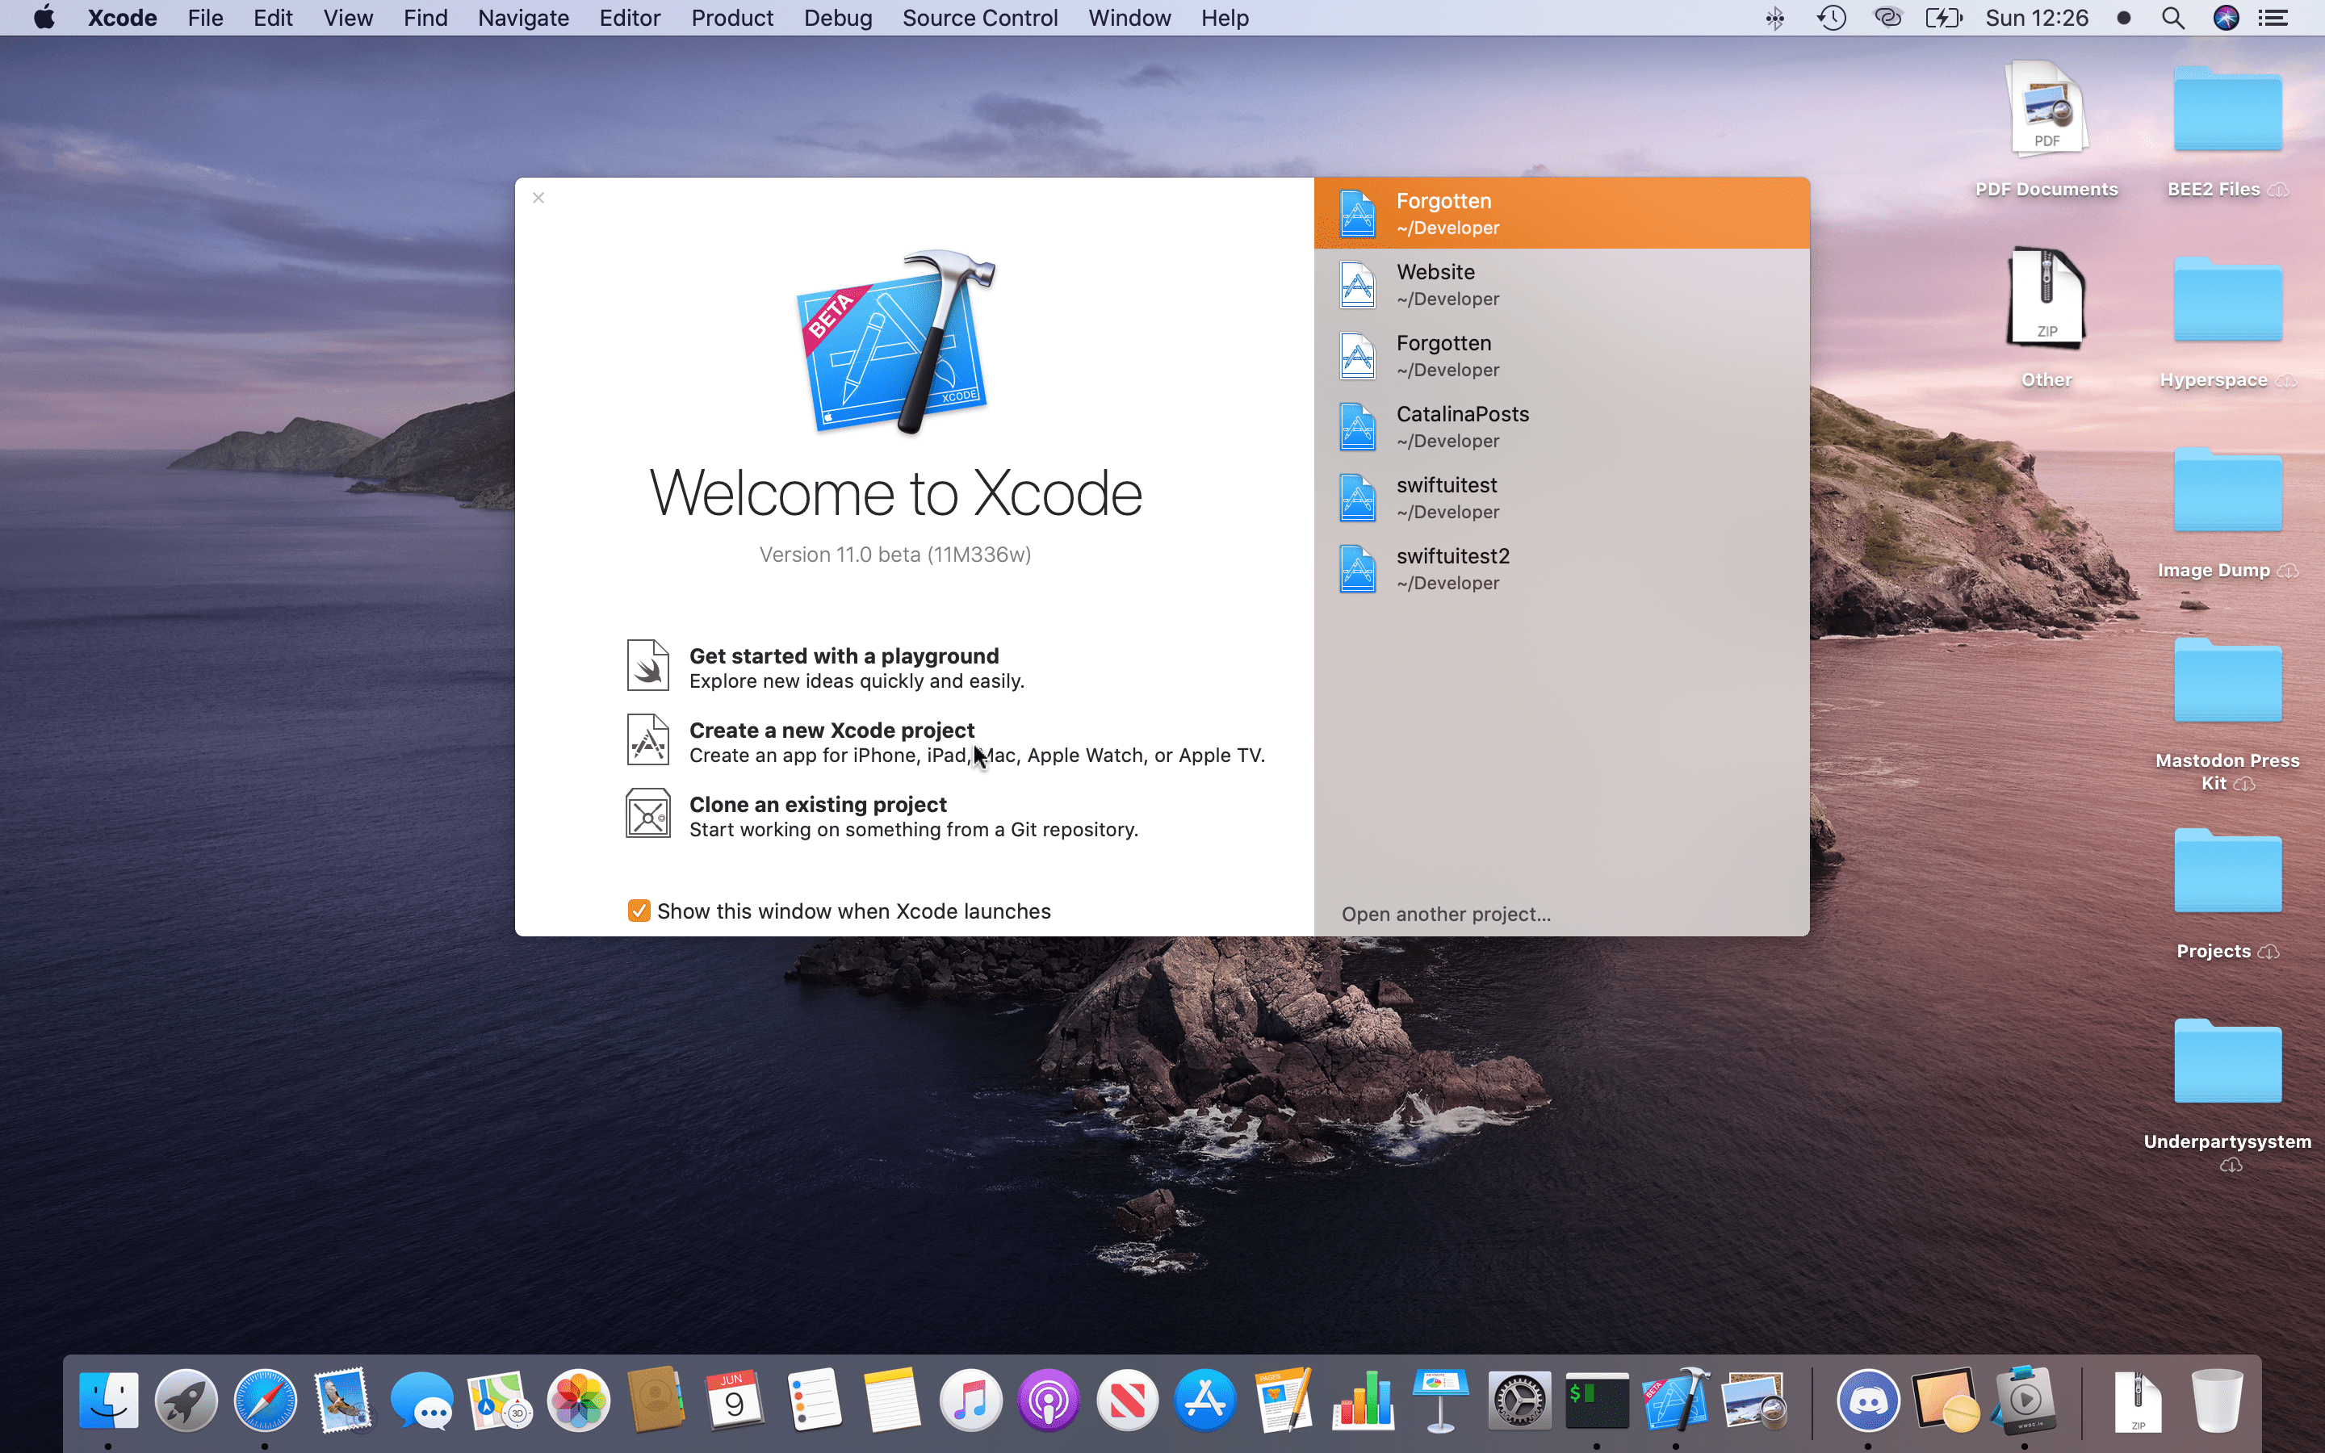Open Preview app in the Dock
2325x1453 pixels.
(x=1755, y=1399)
